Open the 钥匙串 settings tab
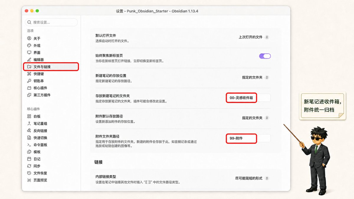The width and height of the screenshot is (354, 199). tap(51, 81)
